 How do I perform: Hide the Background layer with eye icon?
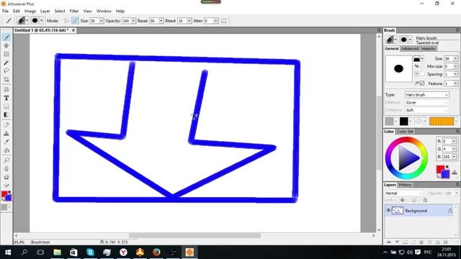point(388,210)
